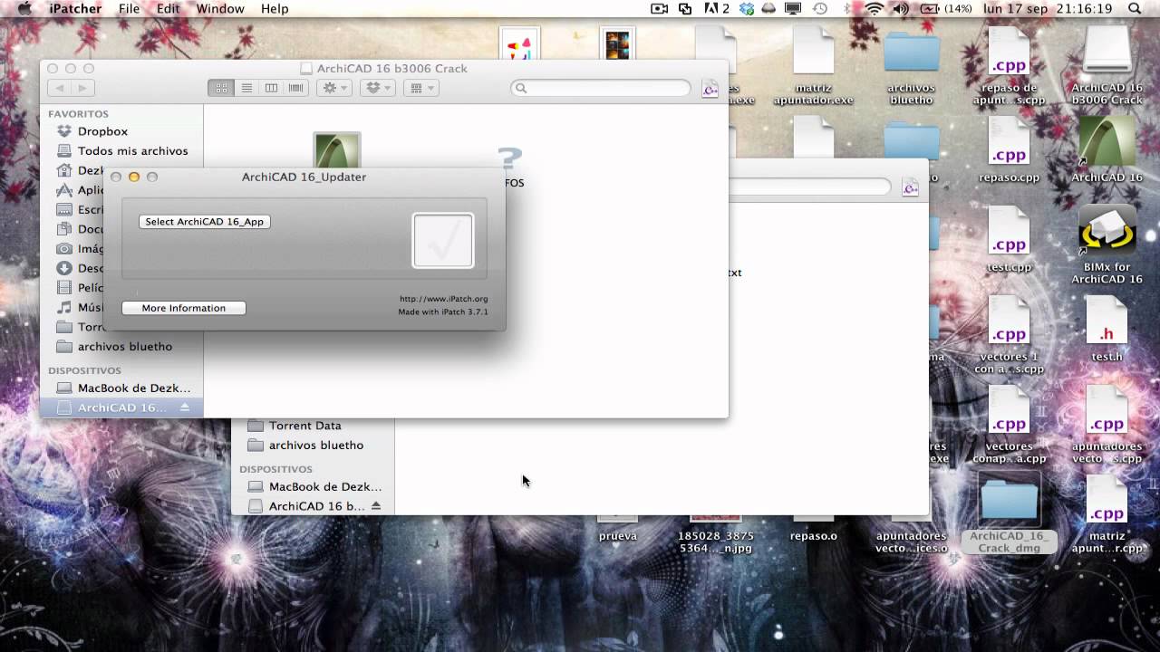The image size is (1160, 652).
Task: Select ArchiCAD 16 volume in front sidebar
Action: tap(121, 407)
